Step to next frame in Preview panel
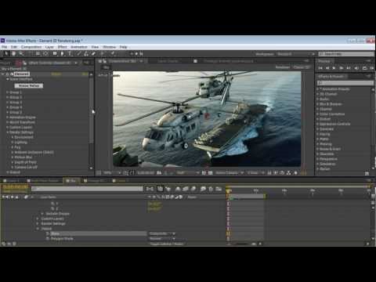The image size is (376, 282). coord(341,68)
